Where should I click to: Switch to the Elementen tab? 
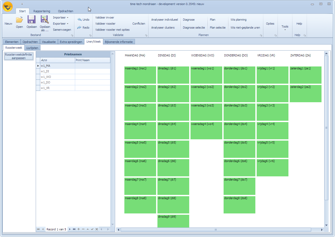(x=12, y=42)
